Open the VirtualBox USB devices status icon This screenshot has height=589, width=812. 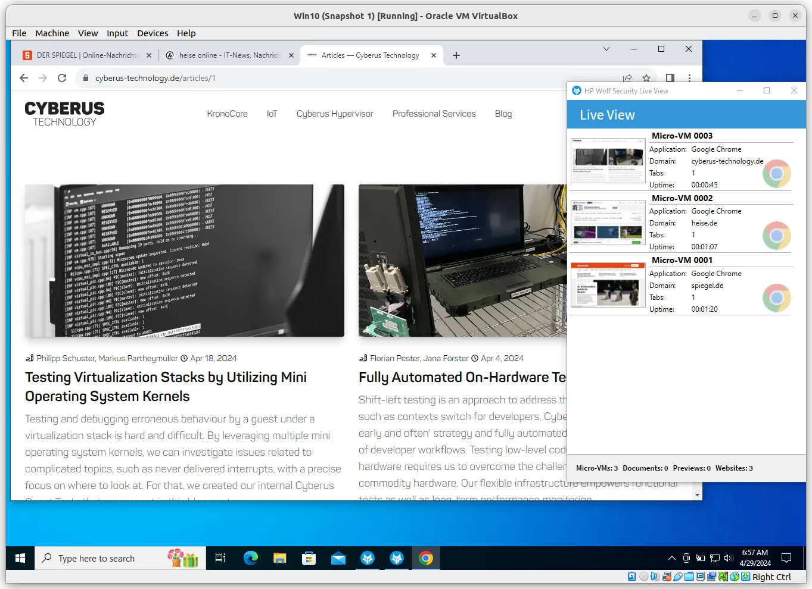click(x=677, y=577)
